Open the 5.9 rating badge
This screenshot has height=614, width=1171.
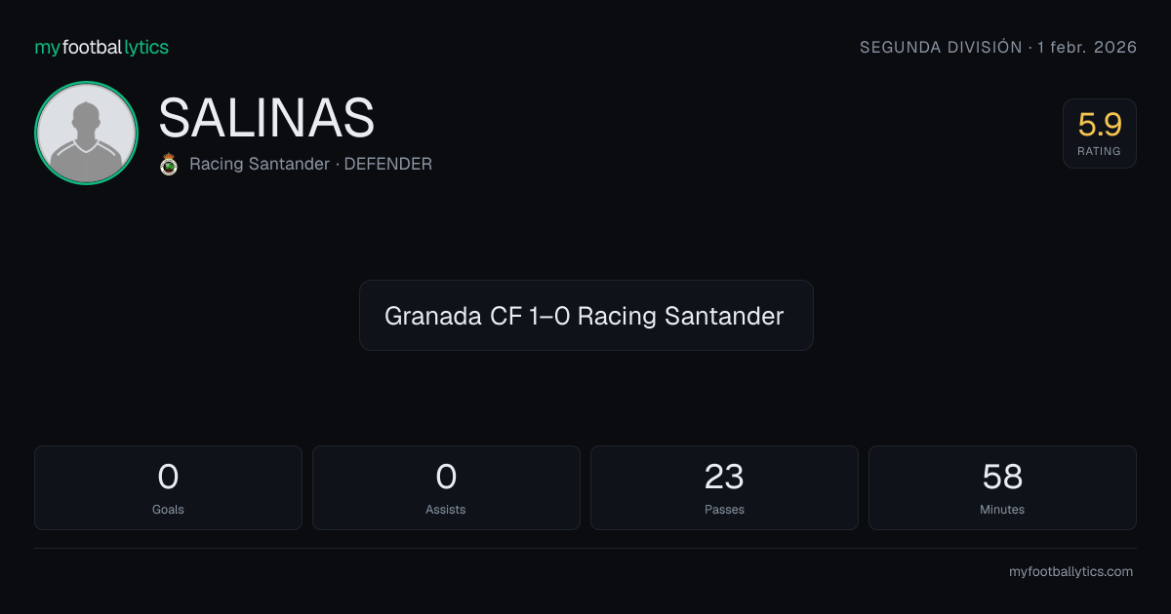1100,134
